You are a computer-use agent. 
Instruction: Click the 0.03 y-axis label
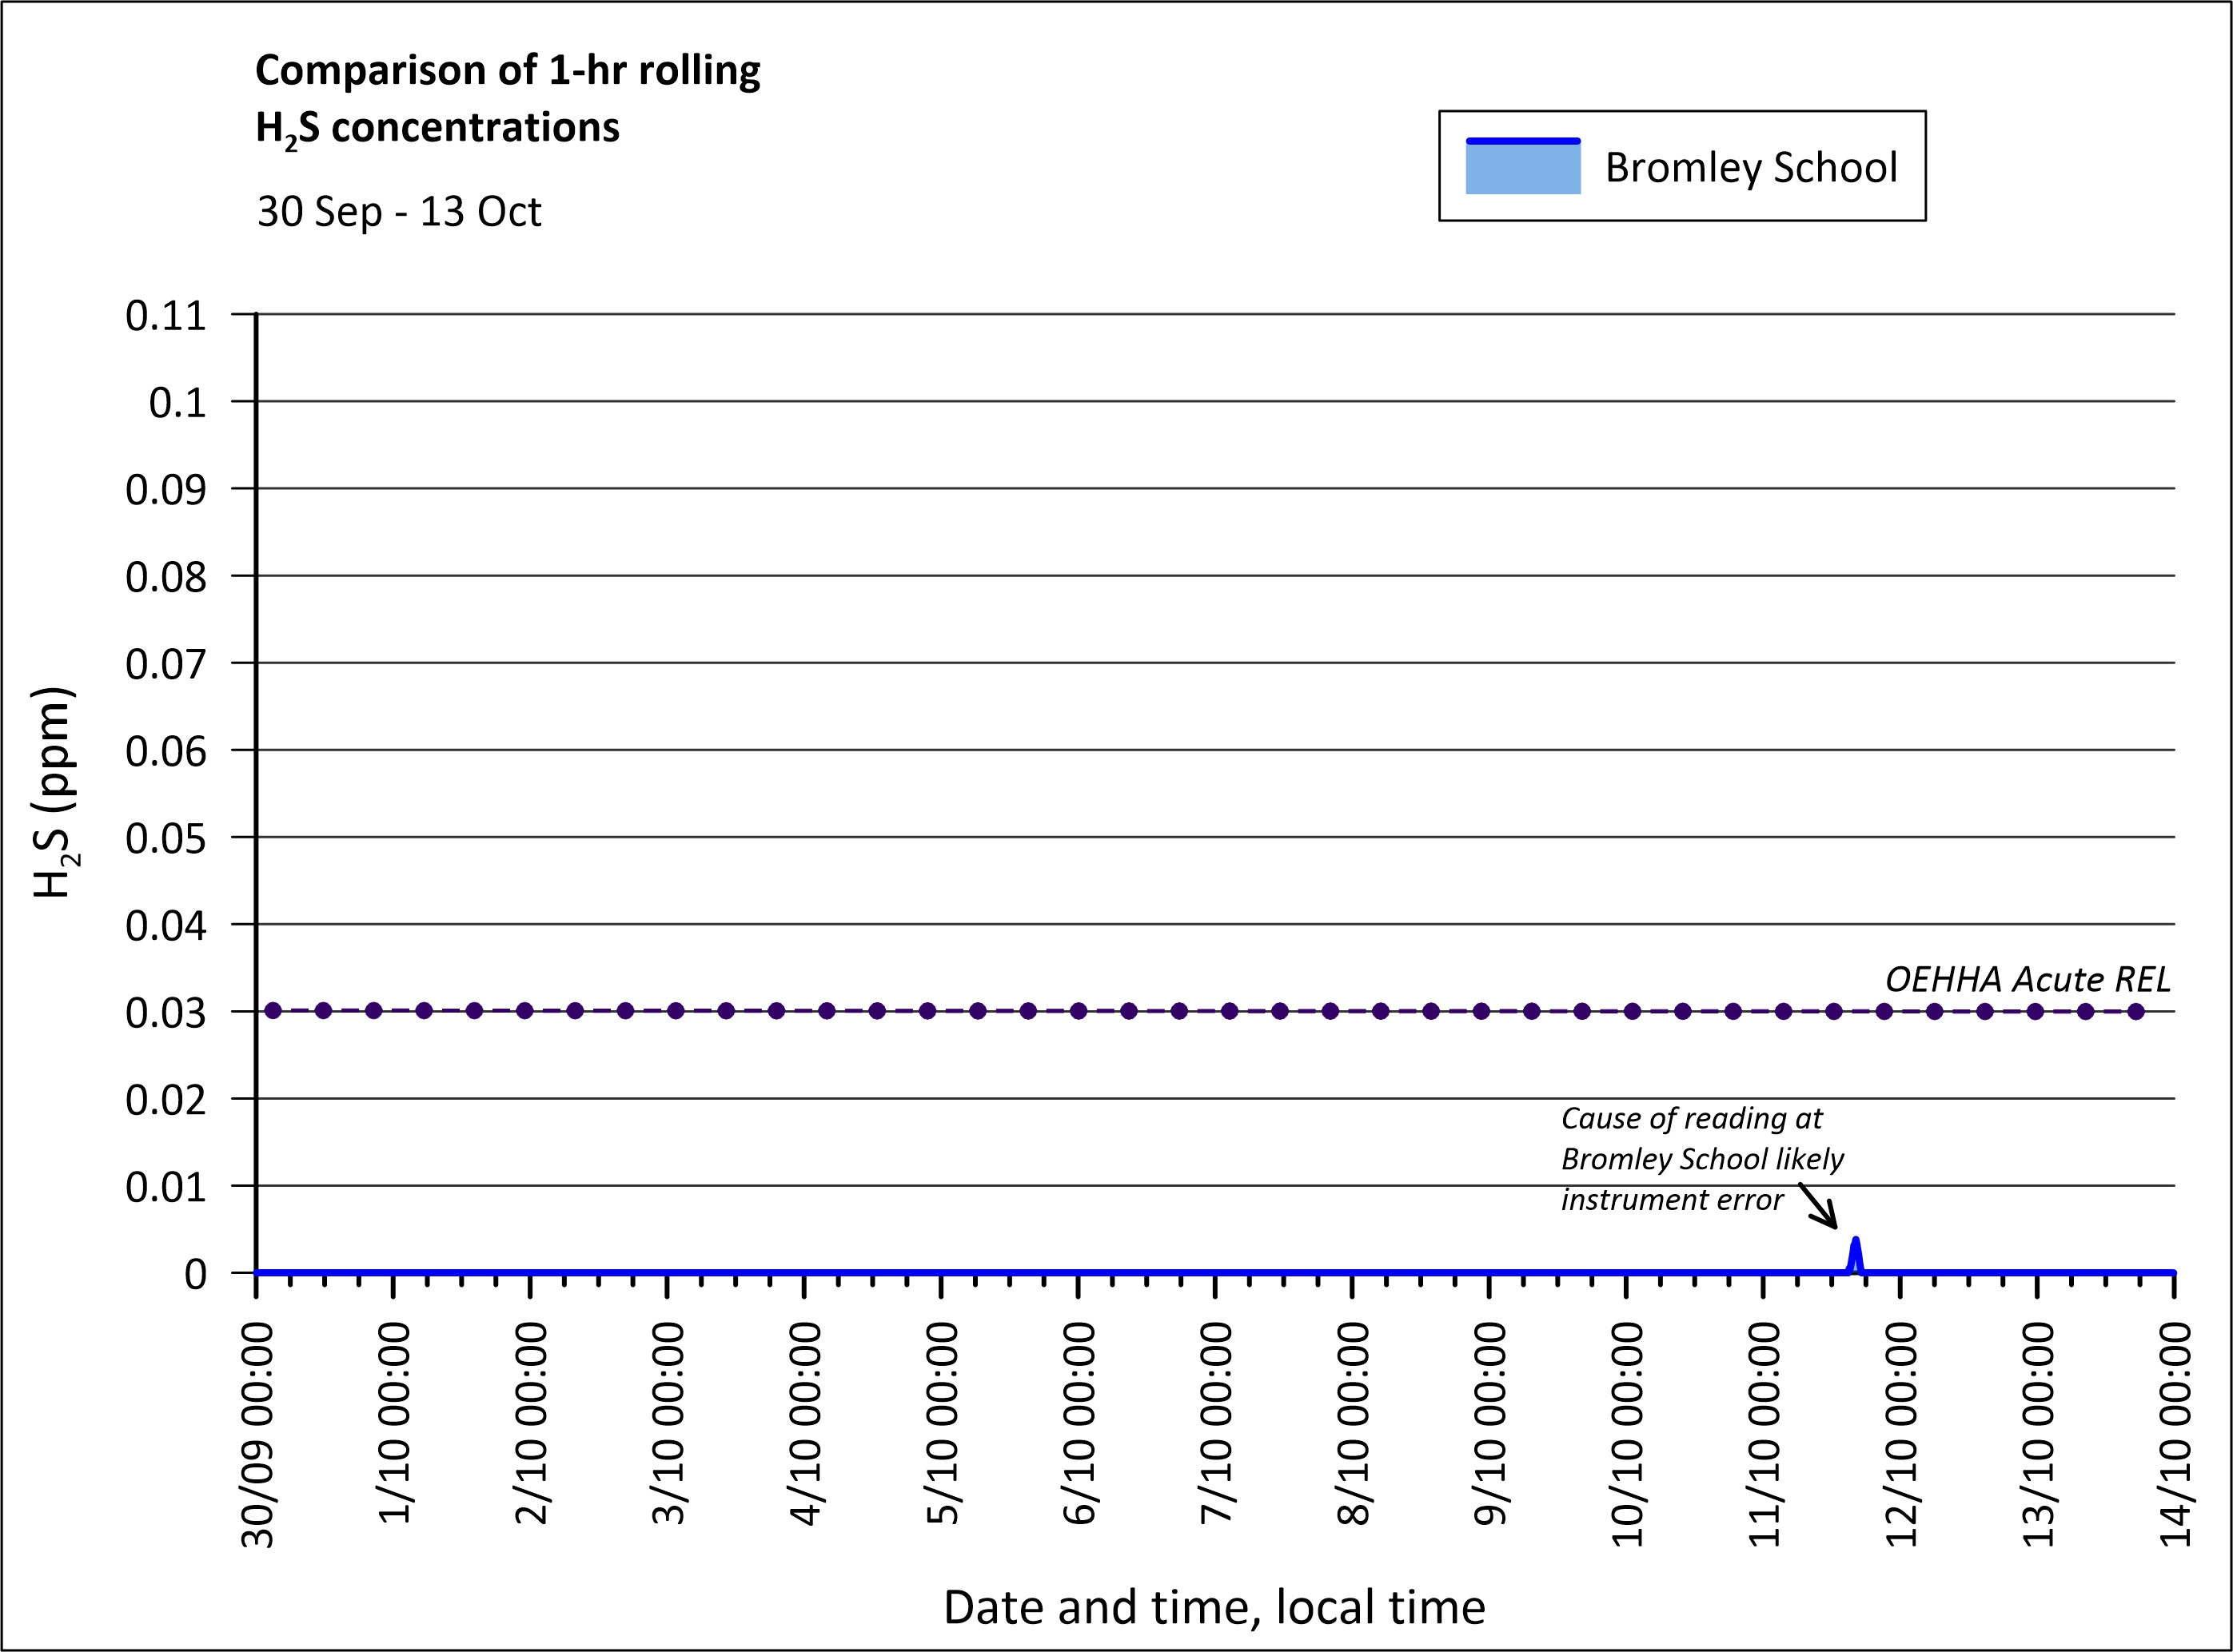click(165, 1013)
